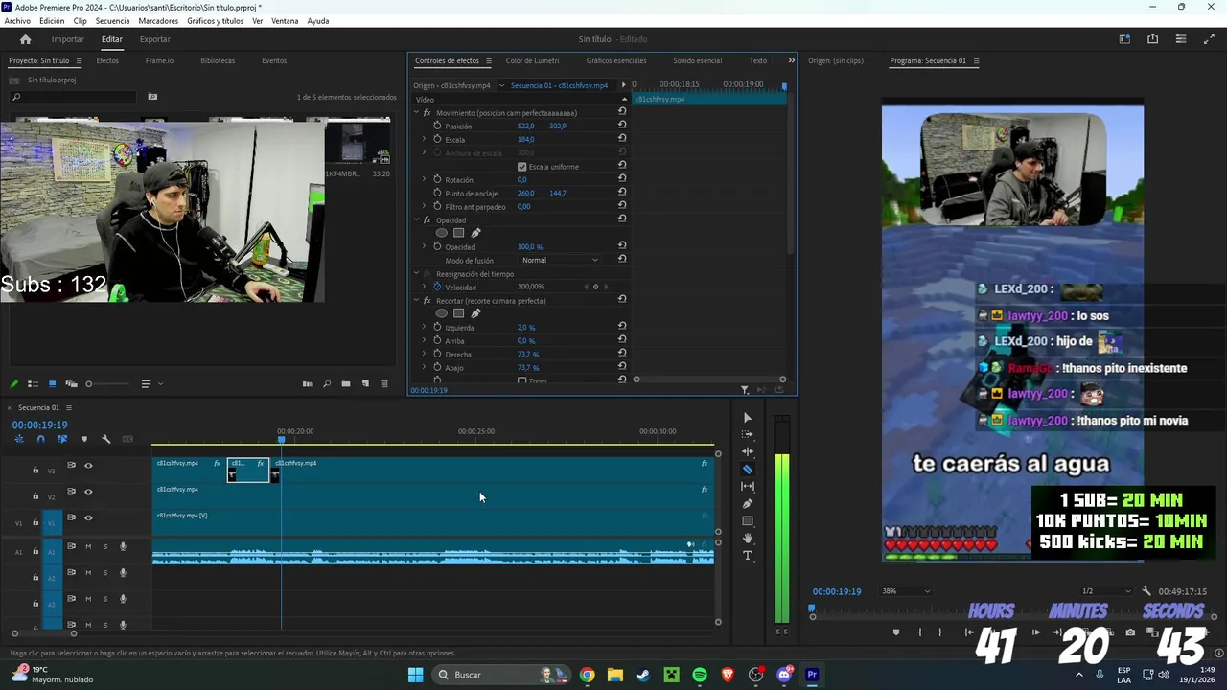Go to Importar workspace

[x=68, y=39]
